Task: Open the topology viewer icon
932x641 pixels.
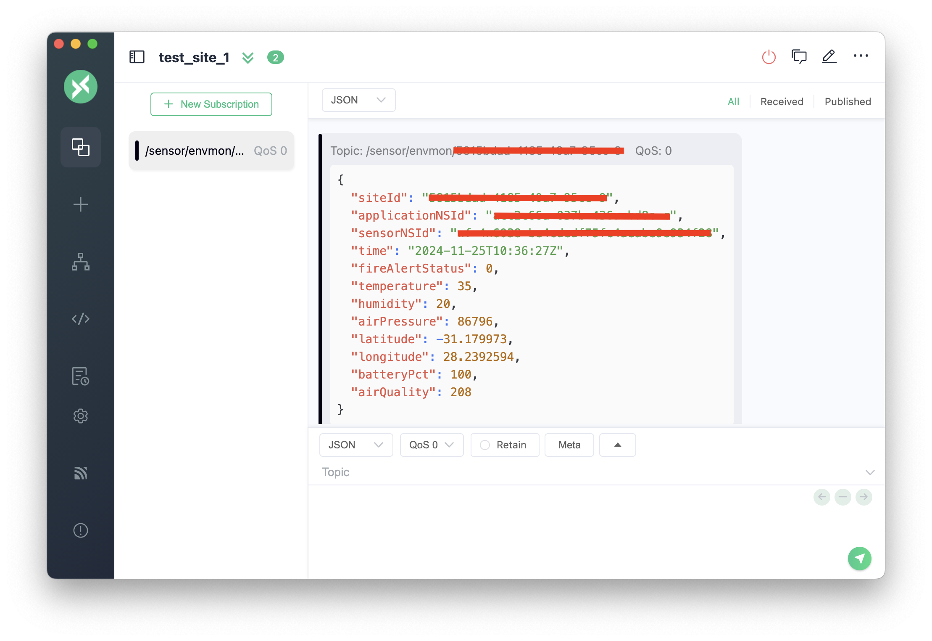Action: 80,262
